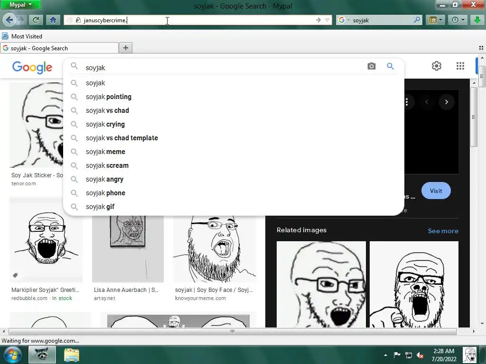The width and height of the screenshot is (486, 364).
Task: Open the downloads green arrow
Action: pos(477,20)
